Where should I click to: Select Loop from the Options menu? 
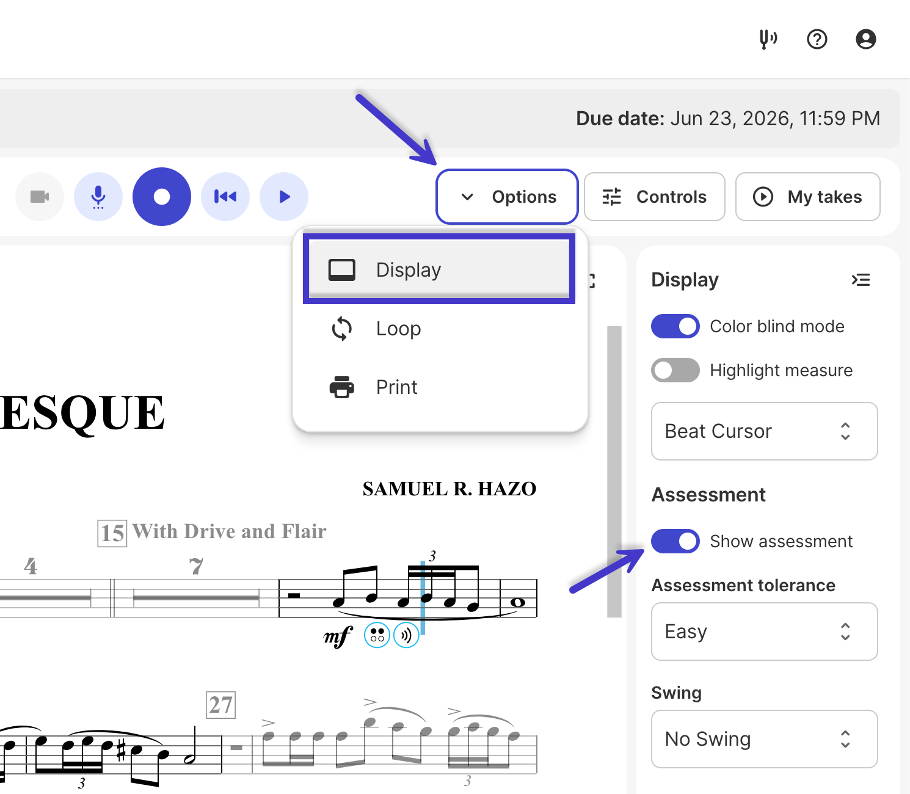click(439, 329)
